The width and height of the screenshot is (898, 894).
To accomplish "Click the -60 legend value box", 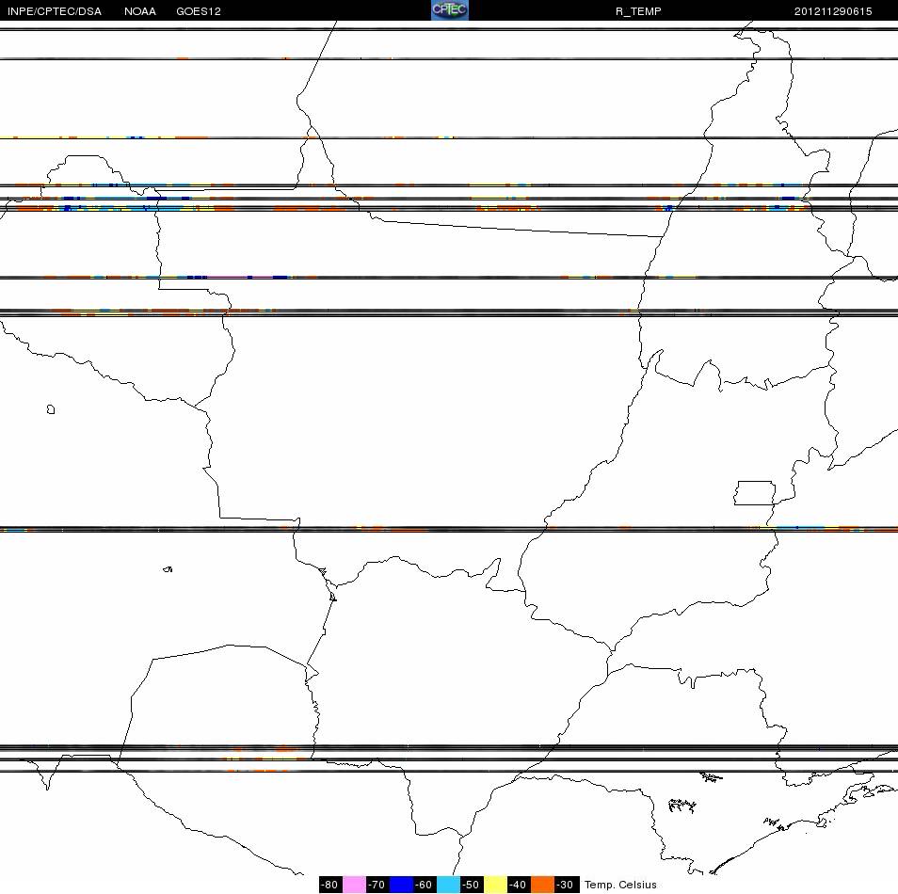I will point(425,885).
